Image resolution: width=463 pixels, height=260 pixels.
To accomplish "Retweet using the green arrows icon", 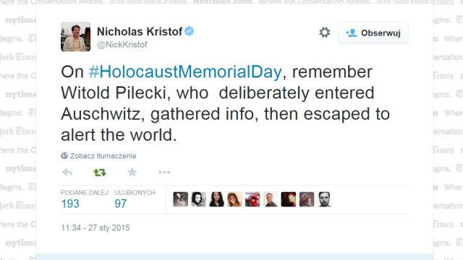I will coord(100,172).
